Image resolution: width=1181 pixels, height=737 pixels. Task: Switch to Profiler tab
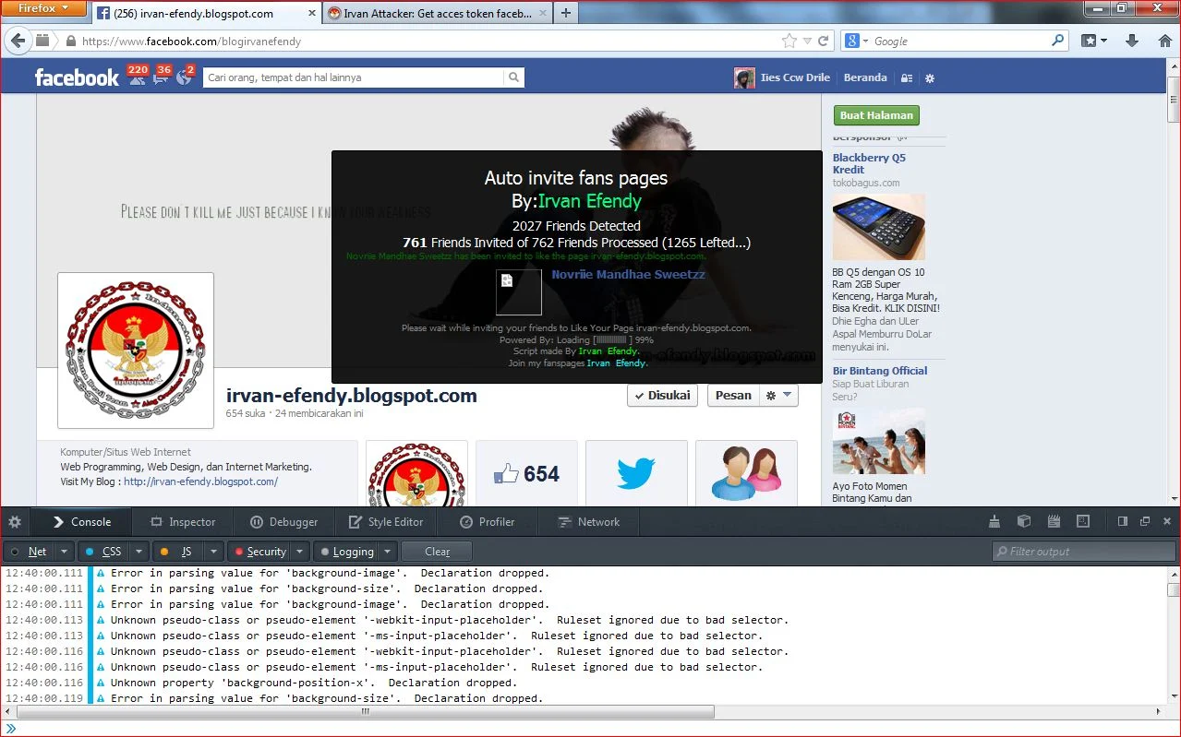pos(487,522)
